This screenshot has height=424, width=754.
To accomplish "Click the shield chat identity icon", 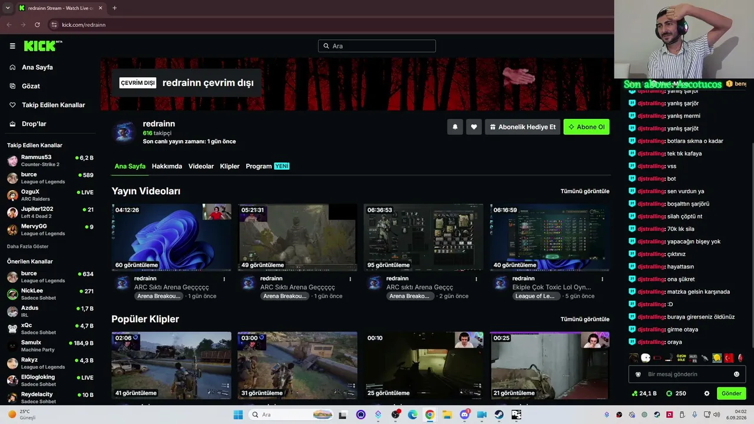I will coord(638,374).
